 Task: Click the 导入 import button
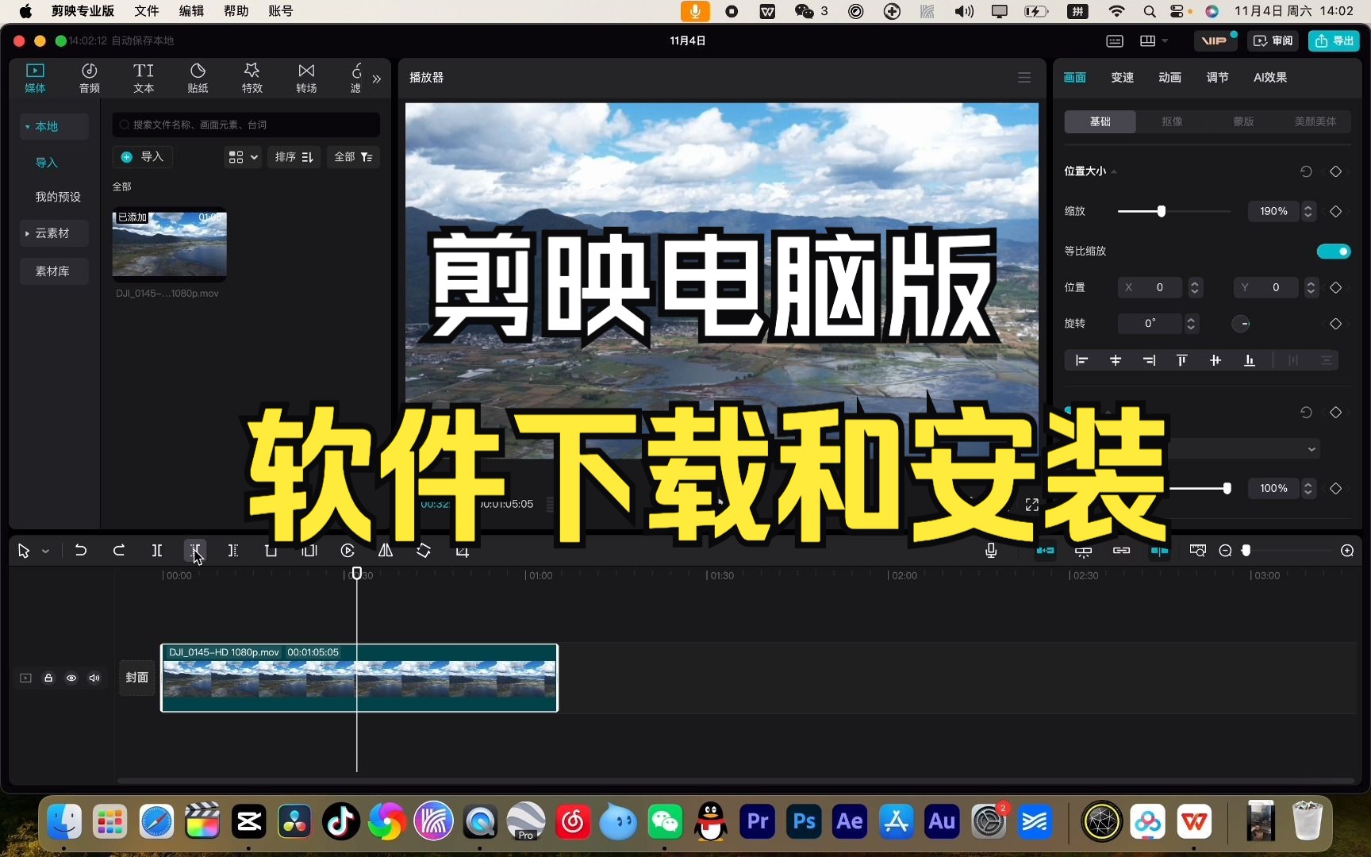coord(143,157)
